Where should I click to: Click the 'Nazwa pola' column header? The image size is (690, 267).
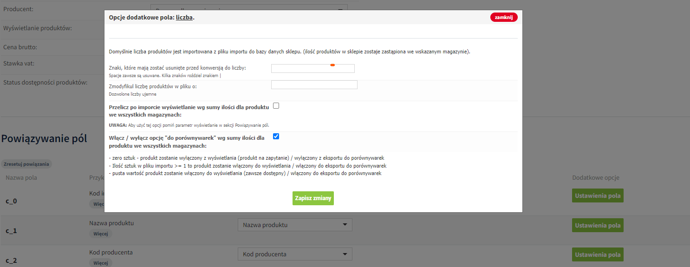(21, 178)
